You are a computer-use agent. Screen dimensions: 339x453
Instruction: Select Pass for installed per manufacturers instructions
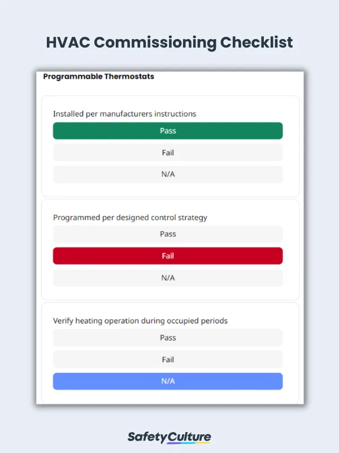point(167,131)
